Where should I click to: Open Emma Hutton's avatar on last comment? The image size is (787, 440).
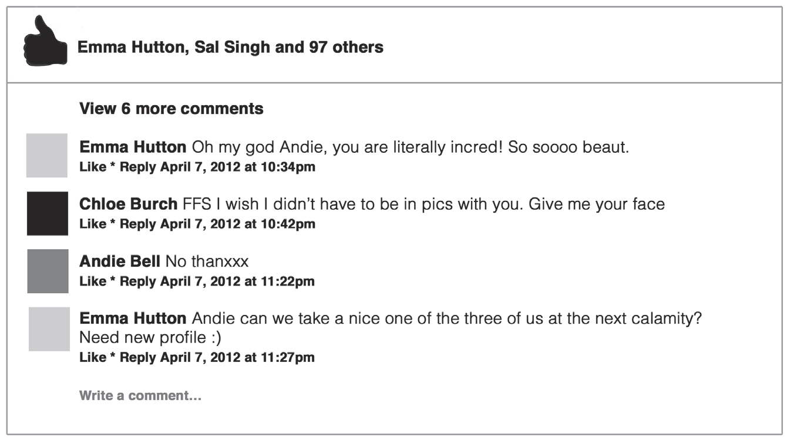(49, 329)
